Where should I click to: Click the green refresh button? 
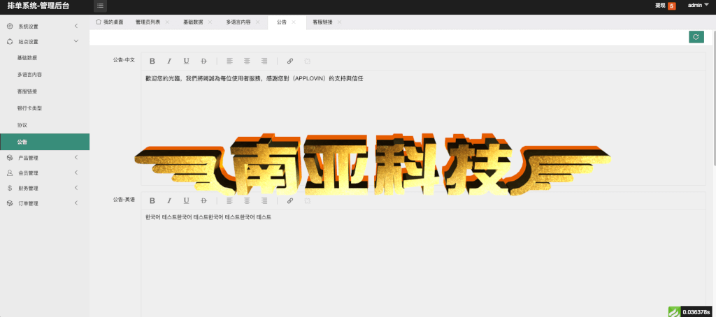pos(696,37)
